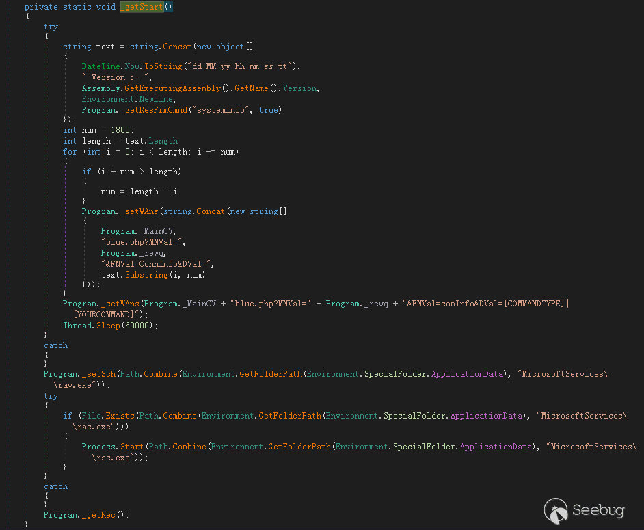The width and height of the screenshot is (644, 530).
Task: Click the [YOURCOMMAND] text on the wrapped line
Action: (103, 315)
